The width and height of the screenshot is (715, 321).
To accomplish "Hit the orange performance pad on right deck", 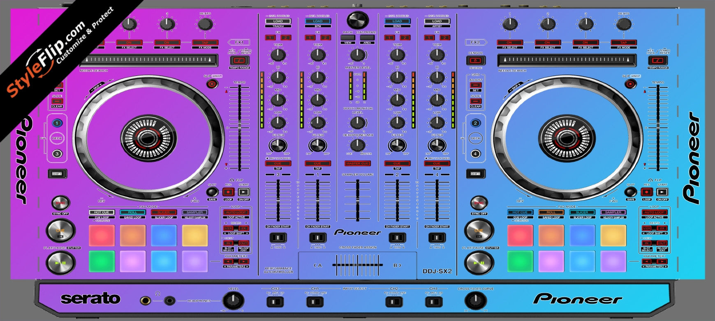I will coord(551,236).
